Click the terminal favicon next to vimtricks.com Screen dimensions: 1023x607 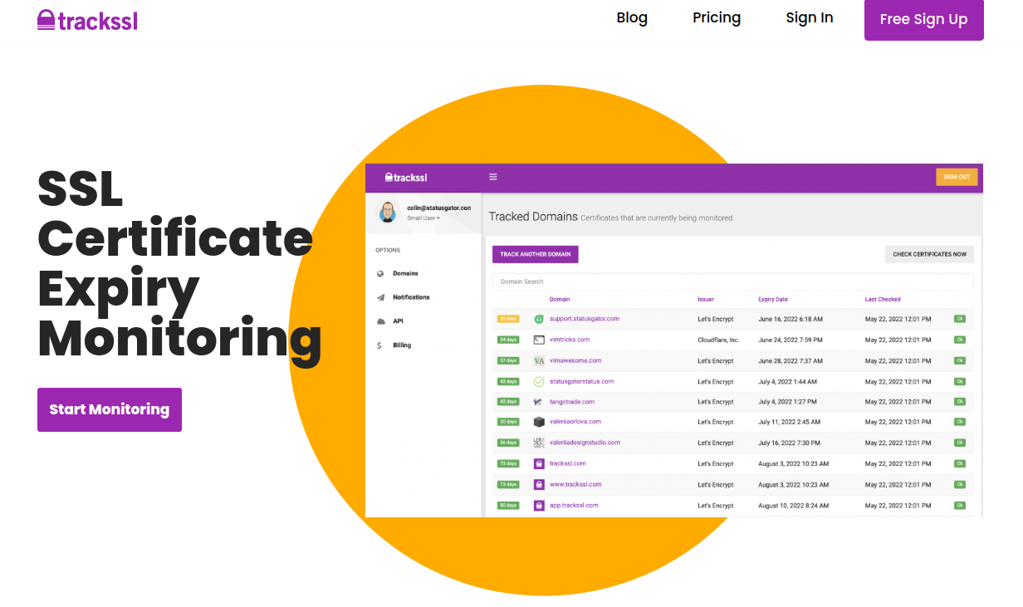pyautogui.click(x=539, y=340)
